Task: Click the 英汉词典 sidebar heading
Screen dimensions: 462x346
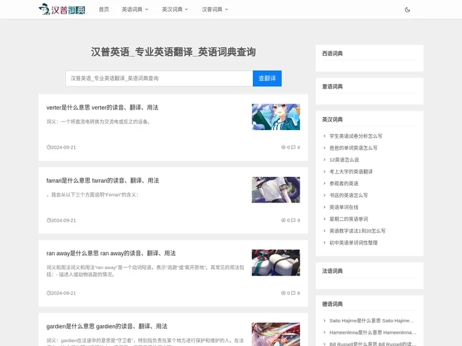Action: (332, 119)
